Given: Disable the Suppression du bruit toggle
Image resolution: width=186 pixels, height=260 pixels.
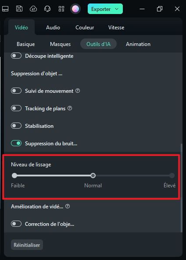Looking at the screenshot, I should click(16, 143).
